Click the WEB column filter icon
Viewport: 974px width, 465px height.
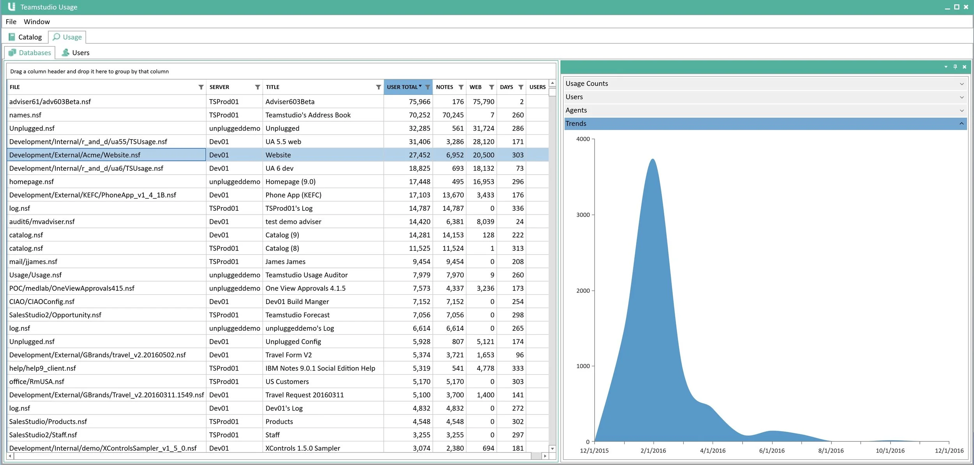coord(492,87)
